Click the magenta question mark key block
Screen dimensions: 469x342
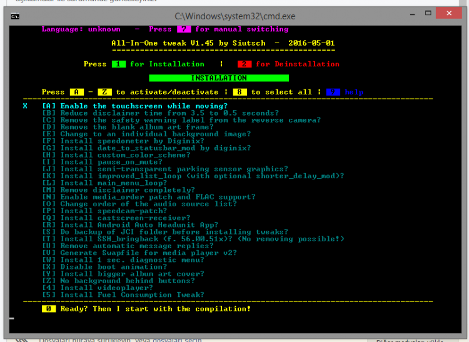[183, 29]
